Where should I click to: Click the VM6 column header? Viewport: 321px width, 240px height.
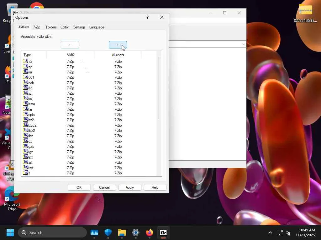tap(71, 55)
